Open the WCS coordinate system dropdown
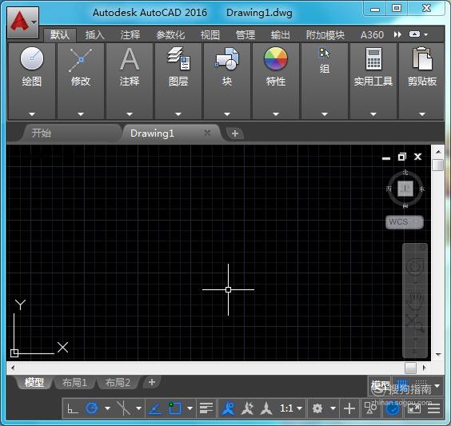The height and width of the screenshot is (426, 451). (405, 222)
